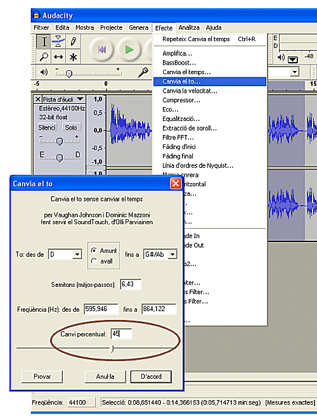The image size is (317, 420).
Task: Choose BassBoost... effect
Action: pos(210,63)
